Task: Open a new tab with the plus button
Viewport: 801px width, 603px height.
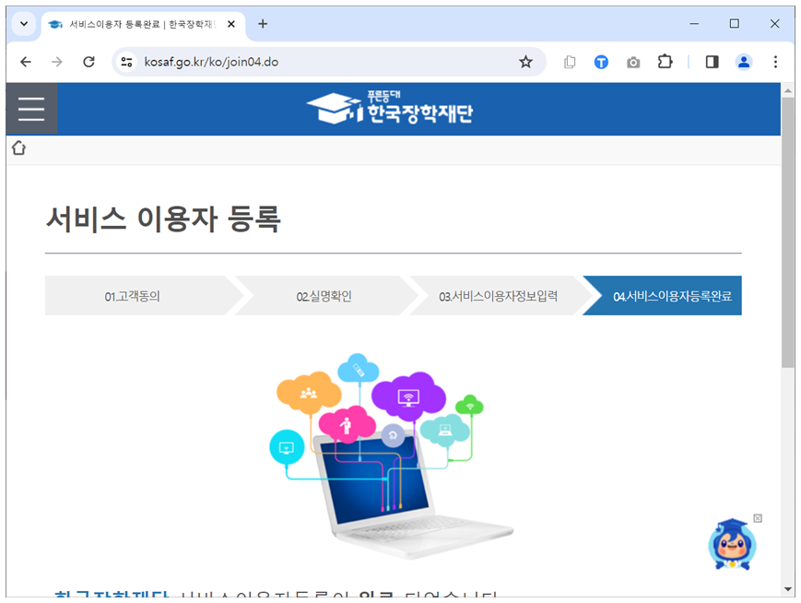Action: click(263, 23)
